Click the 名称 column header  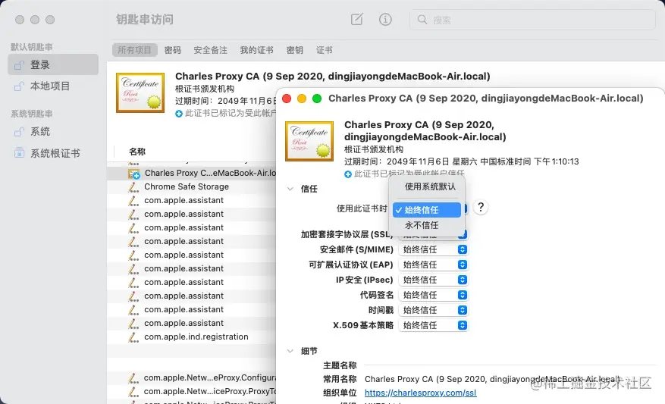137,152
